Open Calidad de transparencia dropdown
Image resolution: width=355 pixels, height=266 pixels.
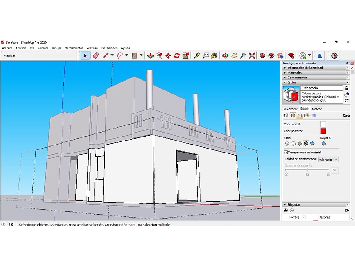tap(328, 160)
